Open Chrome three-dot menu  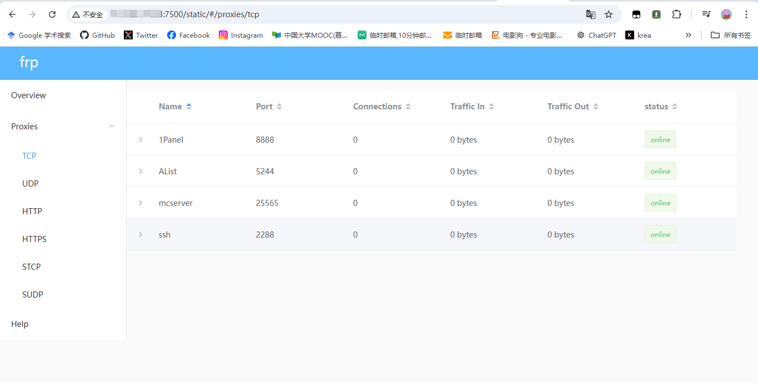(x=746, y=14)
